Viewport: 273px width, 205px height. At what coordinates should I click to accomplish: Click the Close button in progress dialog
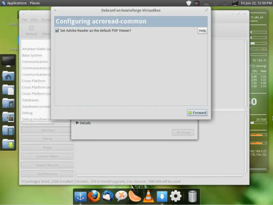183,133
